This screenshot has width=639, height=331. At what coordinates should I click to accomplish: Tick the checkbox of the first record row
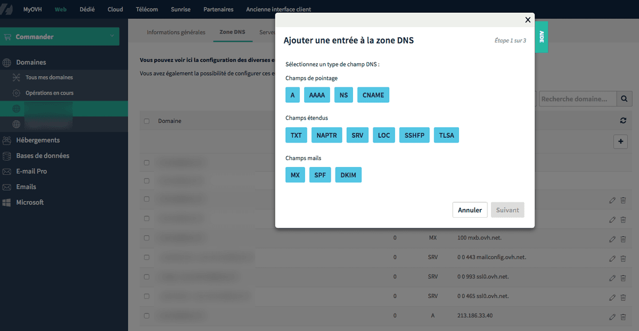coord(146,162)
